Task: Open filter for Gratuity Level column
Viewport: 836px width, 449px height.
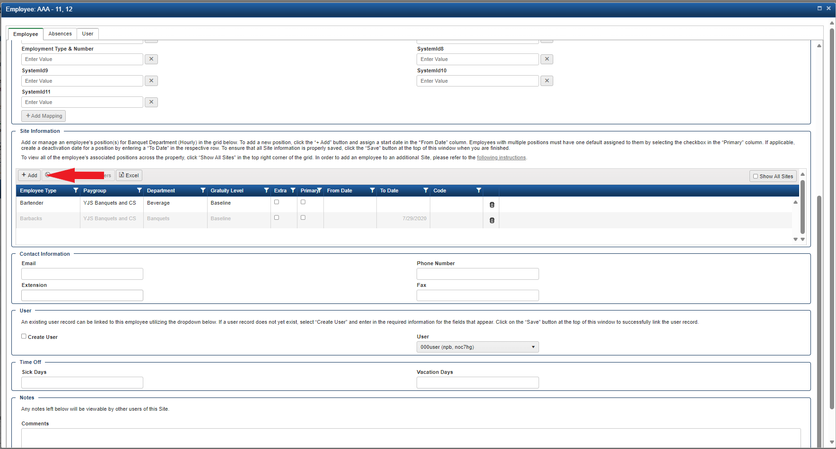Action: [266, 190]
